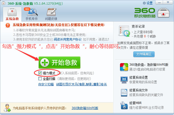Screen dimensions: 174x115
Task: Start rescue with 开始急救 button
Action: pos(59,63)
